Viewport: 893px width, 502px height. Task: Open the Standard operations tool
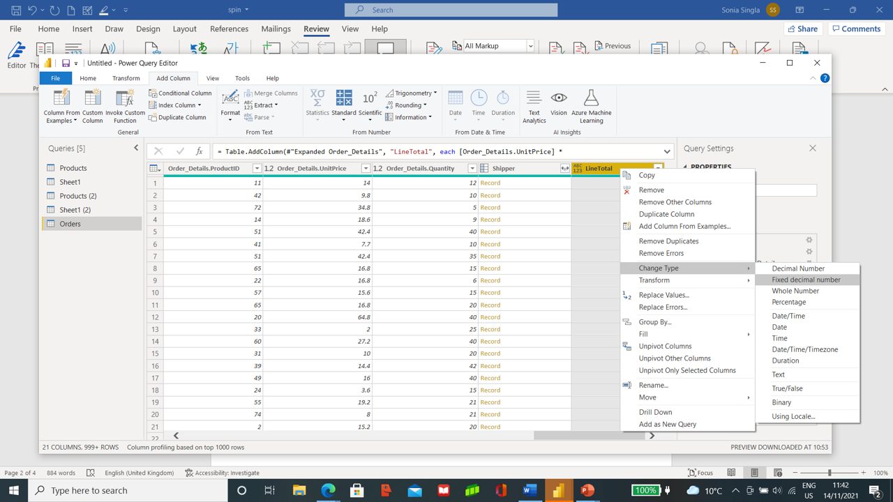click(343, 105)
